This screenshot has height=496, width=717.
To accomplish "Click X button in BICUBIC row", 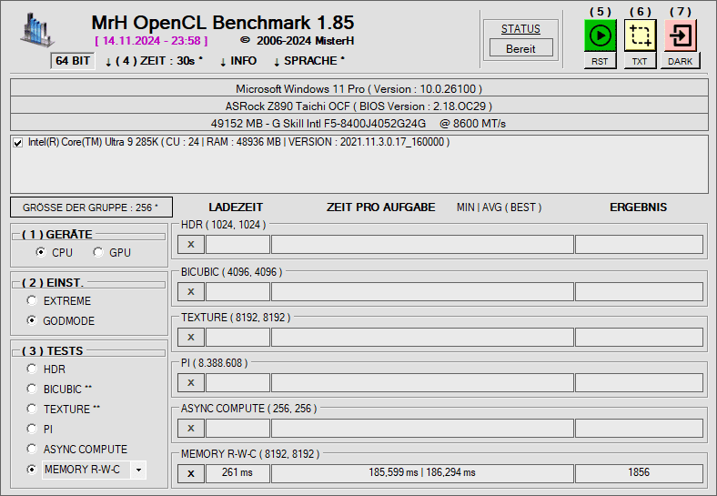I will tap(191, 291).
